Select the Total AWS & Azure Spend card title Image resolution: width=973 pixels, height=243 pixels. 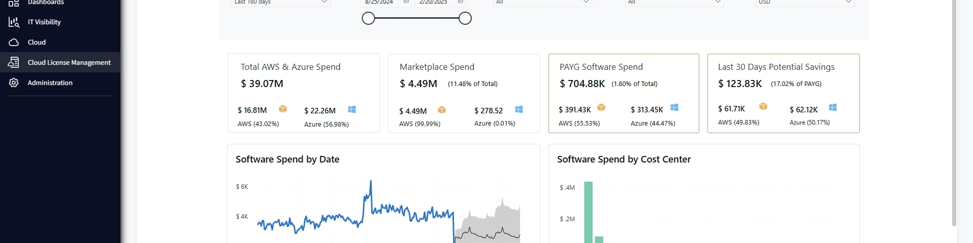(x=290, y=67)
